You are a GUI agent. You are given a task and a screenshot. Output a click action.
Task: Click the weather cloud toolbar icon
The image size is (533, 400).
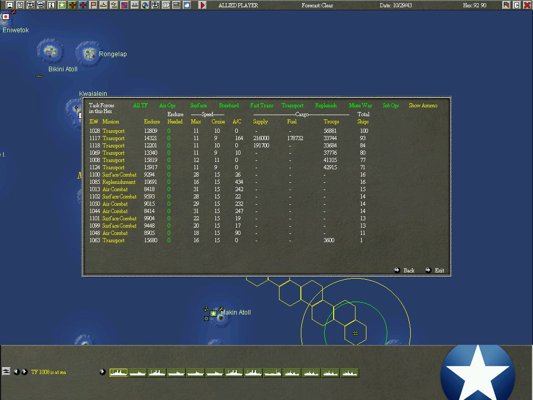tap(187, 5)
